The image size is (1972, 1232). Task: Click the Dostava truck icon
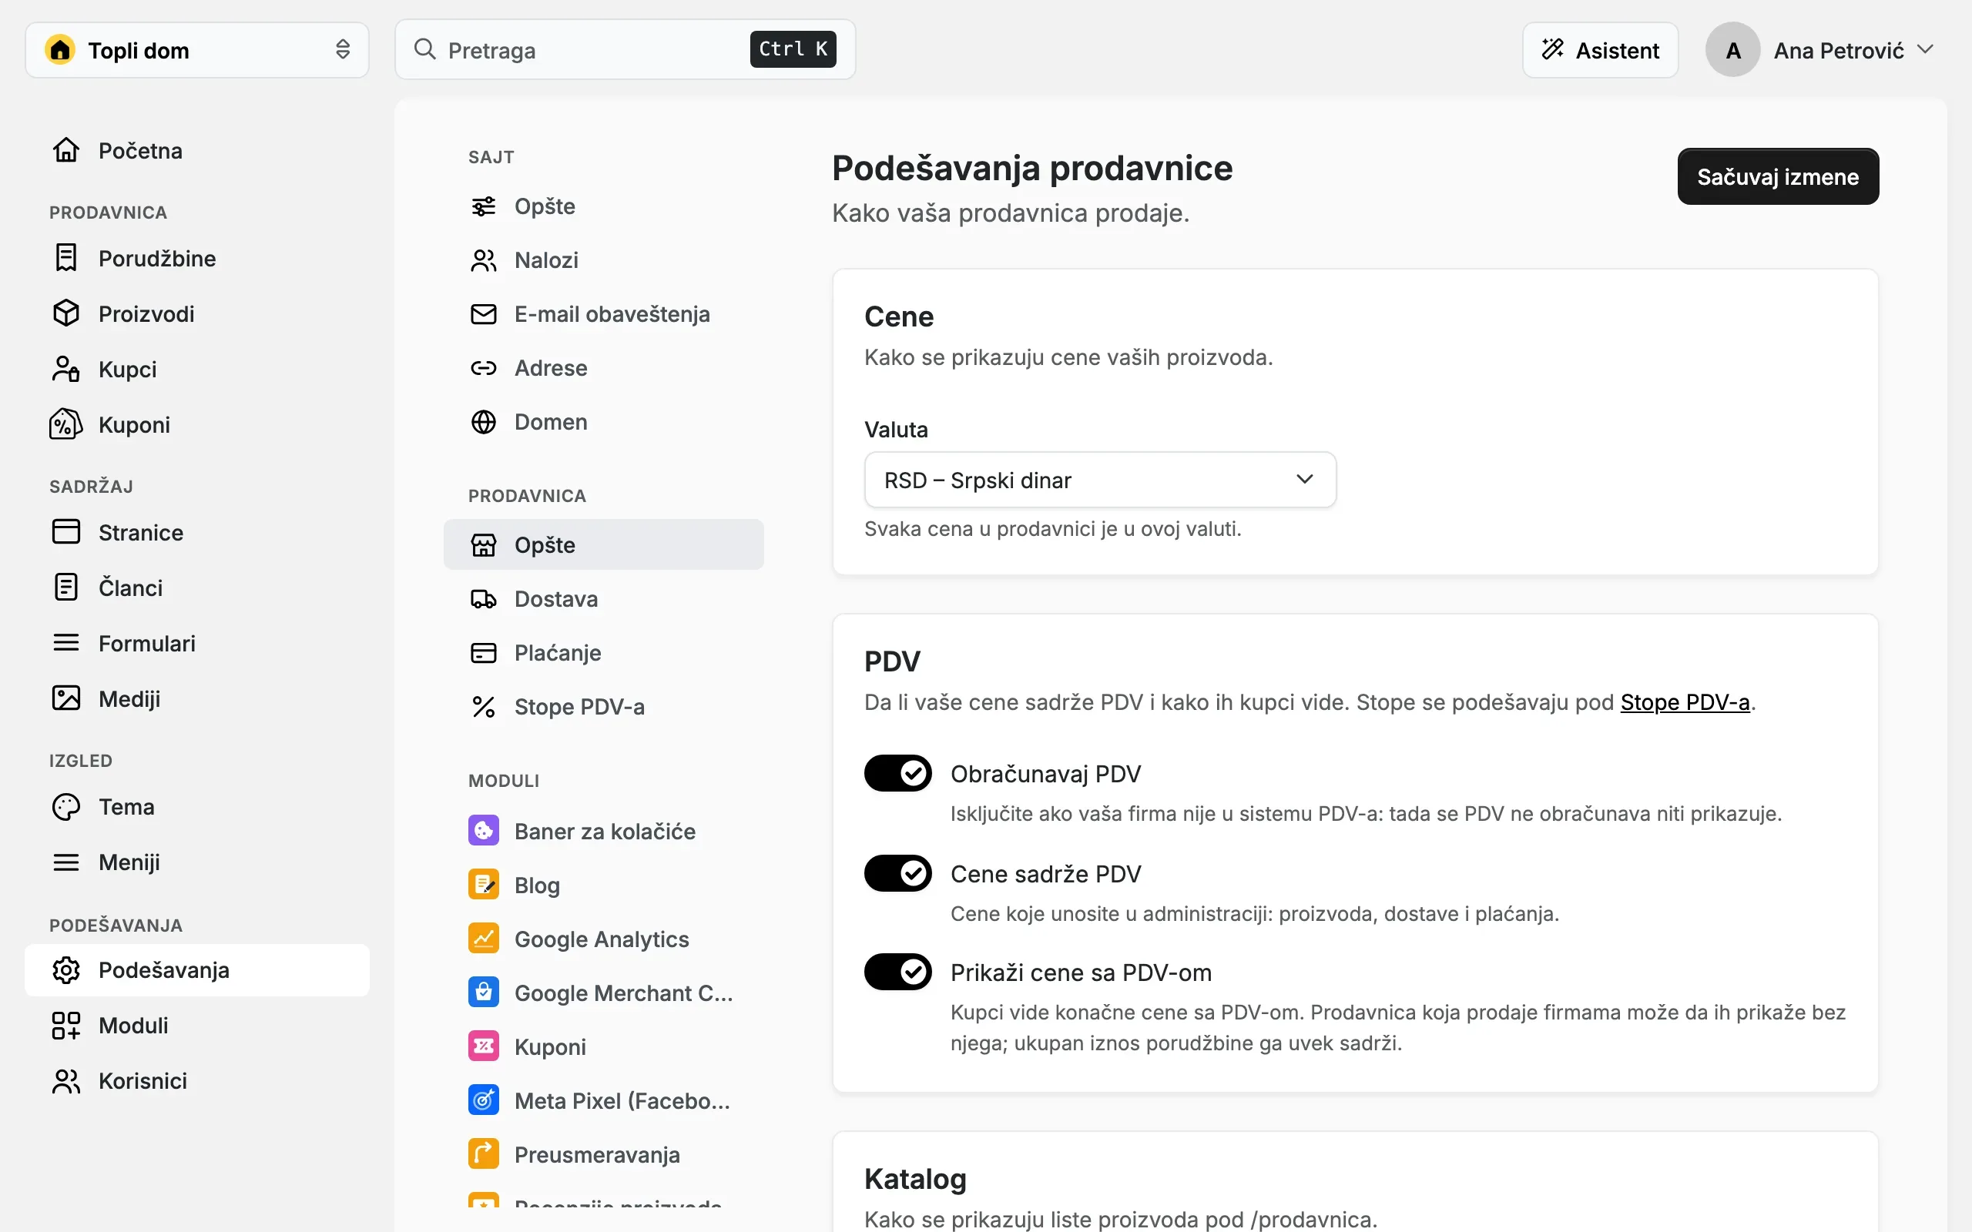(483, 599)
